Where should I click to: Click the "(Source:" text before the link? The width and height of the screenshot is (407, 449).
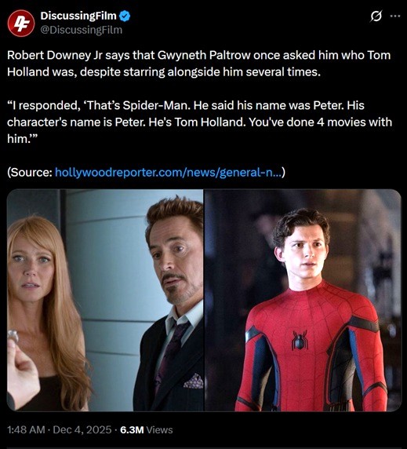pyautogui.click(x=30, y=173)
